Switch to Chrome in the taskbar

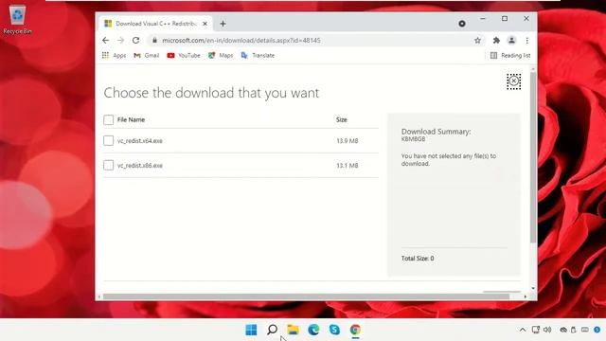tap(355, 330)
